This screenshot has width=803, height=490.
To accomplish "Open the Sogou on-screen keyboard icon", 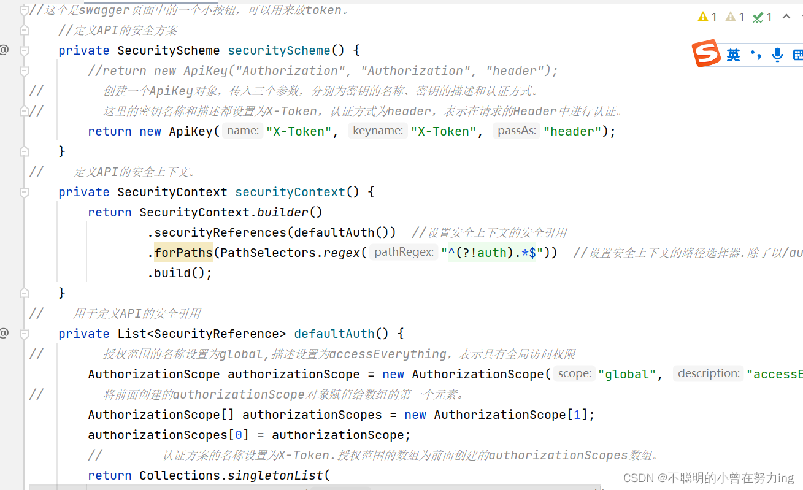I will pos(799,55).
